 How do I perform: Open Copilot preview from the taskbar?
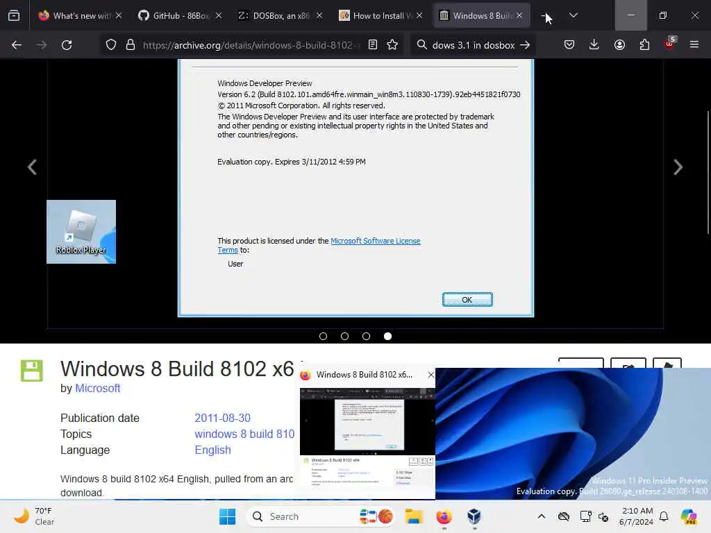pyautogui.click(x=689, y=516)
